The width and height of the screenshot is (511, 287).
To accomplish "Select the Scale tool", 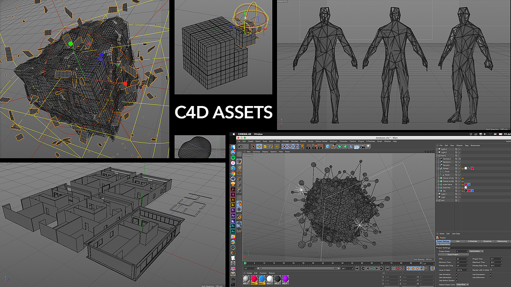I will [x=265, y=146].
